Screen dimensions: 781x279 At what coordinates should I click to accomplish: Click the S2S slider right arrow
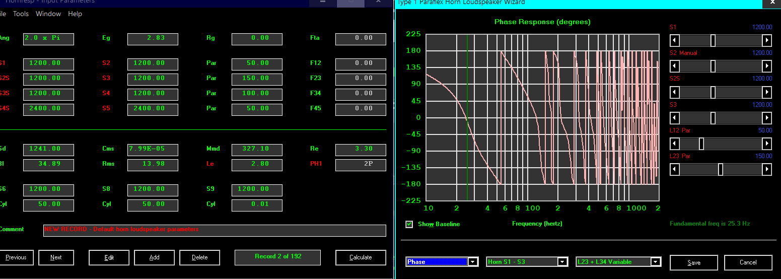click(x=767, y=92)
